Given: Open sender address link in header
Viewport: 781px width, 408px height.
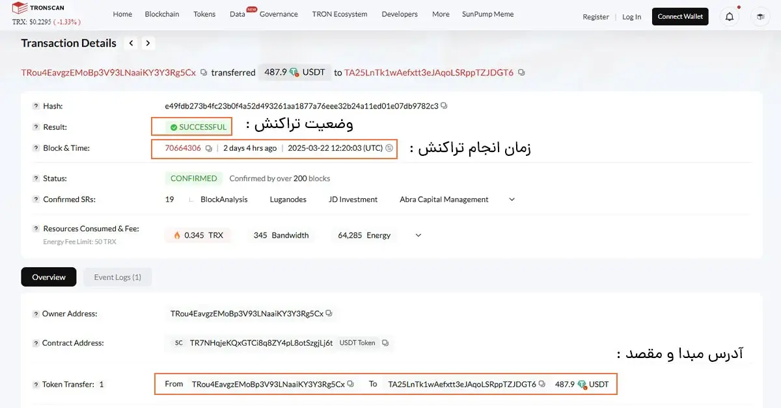Looking at the screenshot, I should pos(108,73).
